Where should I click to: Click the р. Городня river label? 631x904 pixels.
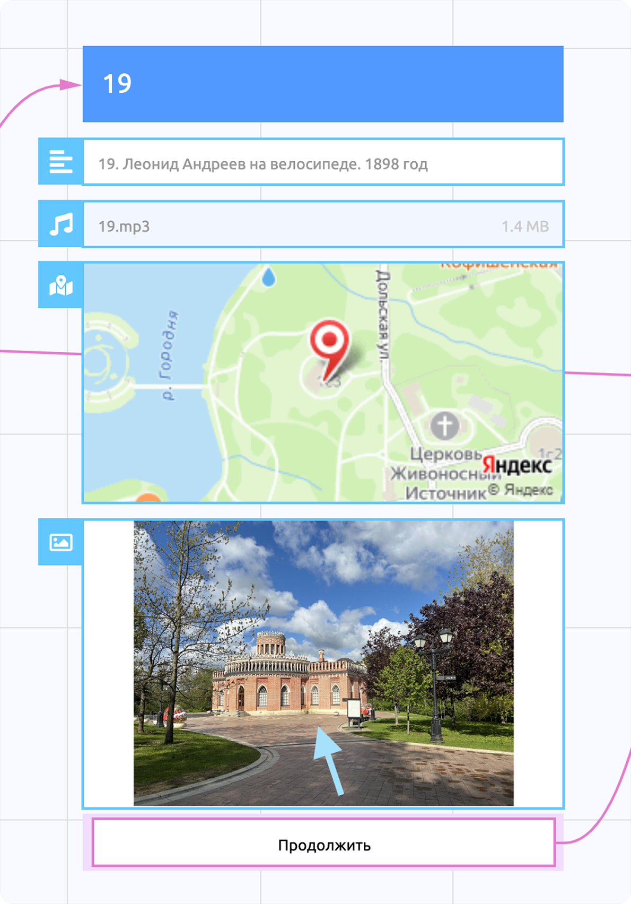(169, 355)
